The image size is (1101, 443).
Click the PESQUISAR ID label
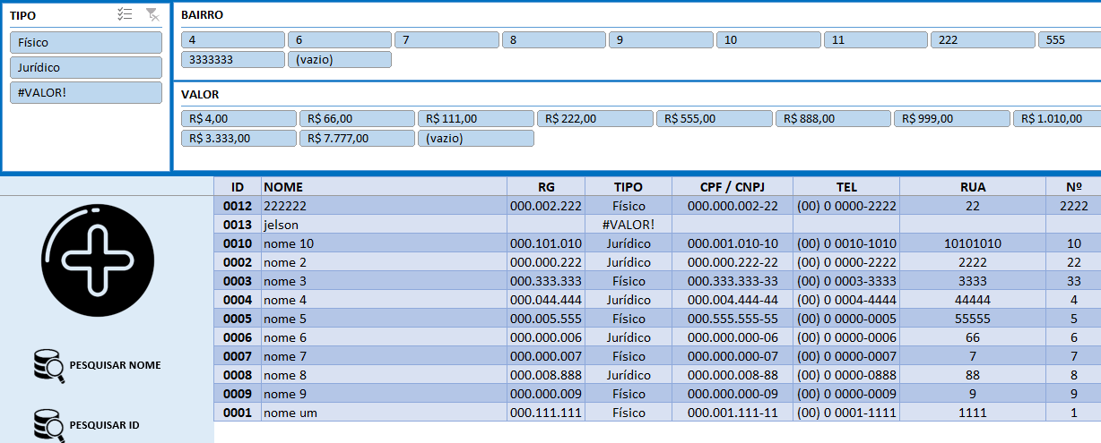pyautogui.click(x=104, y=425)
